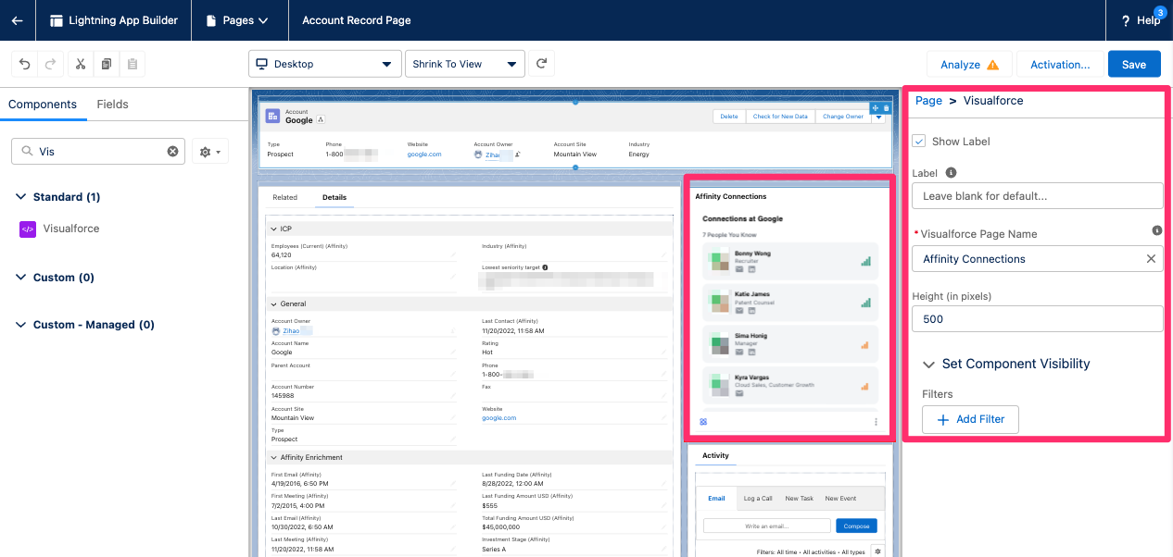Viewport: 1173px width, 557px height.
Task: Click the Analyze warning button
Action: pyautogui.click(x=969, y=63)
